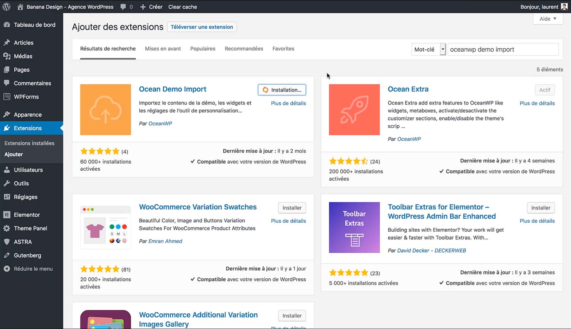Open the Mot-clé search type dropdown
Image resolution: width=571 pixels, height=329 pixels.
pos(429,50)
